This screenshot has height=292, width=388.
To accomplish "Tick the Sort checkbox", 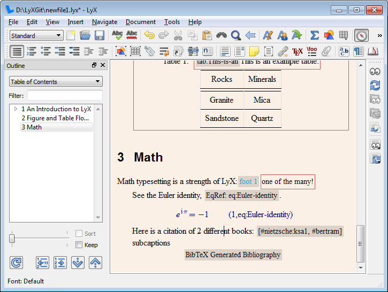I will click(79, 233).
